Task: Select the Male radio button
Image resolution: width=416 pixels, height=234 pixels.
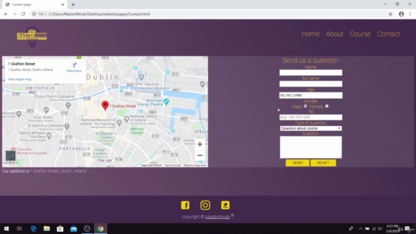Action: click(x=305, y=106)
